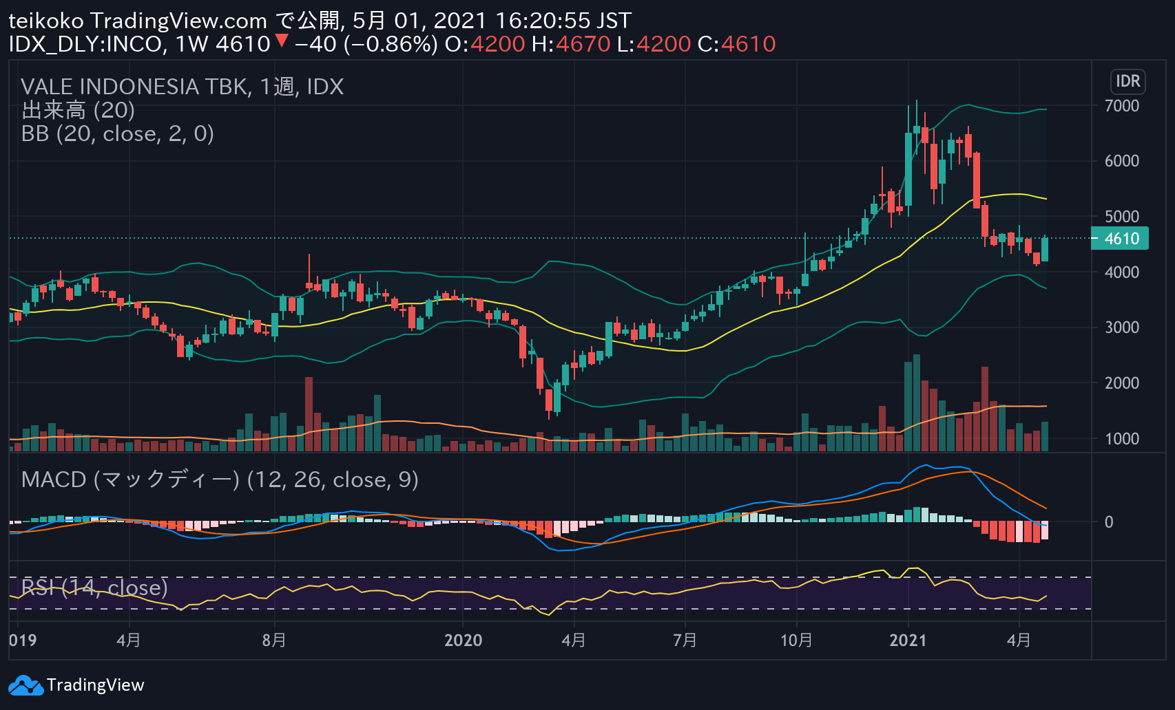Click the RSI (14, close) label
The image size is (1175, 710).
[x=94, y=588]
